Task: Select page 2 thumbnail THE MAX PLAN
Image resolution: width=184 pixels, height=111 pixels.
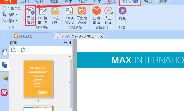Action: [38, 79]
